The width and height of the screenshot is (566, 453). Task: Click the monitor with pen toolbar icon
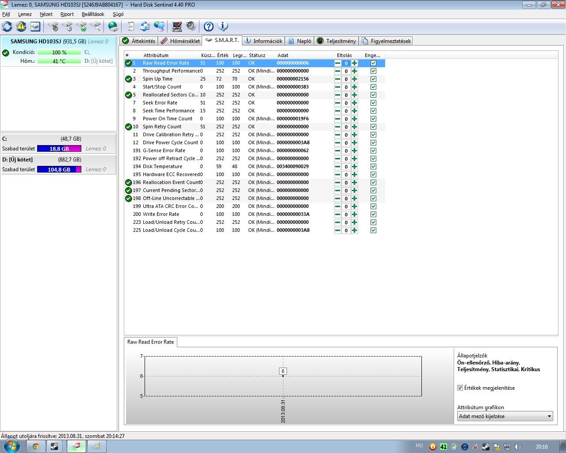click(x=176, y=27)
